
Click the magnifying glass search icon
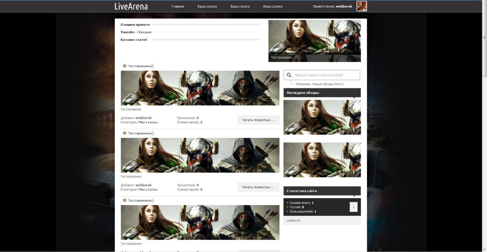[289, 75]
